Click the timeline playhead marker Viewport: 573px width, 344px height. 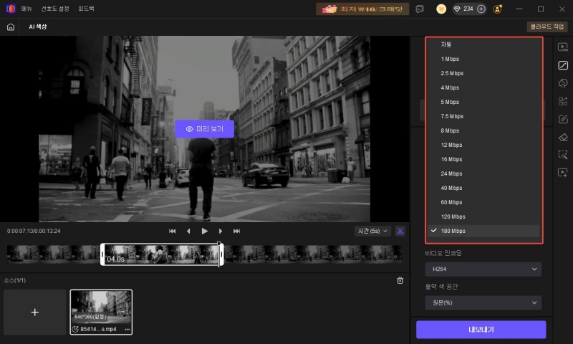click(x=219, y=244)
